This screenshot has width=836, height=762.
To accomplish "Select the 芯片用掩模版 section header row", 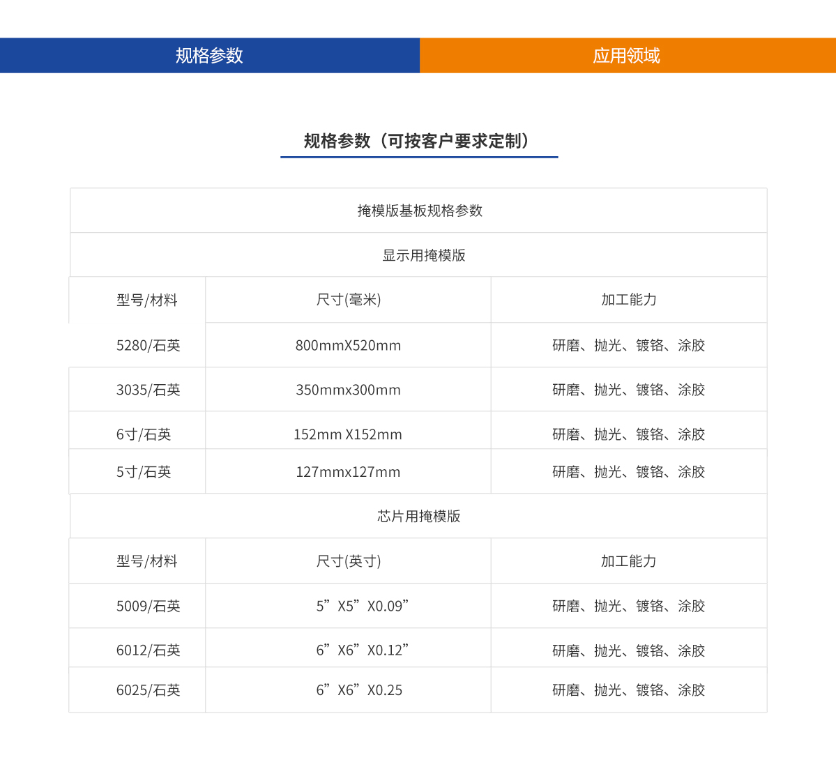I will coord(418,517).
